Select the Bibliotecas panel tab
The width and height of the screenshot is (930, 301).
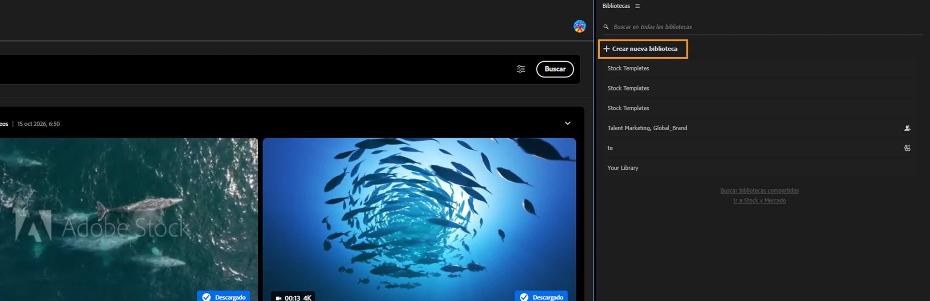click(x=616, y=6)
